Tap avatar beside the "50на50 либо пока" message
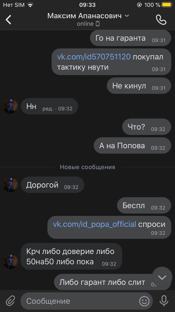The height and width of the screenshot is (312, 175). pyautogui.click(x=10, y=261)
